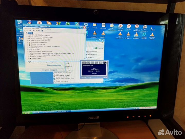This screenshot has width=185, height=139.
Task: Click Device Manager scrollbar down arrow
Action: (85, 59)
